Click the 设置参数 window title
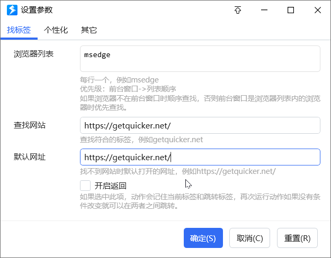 pyautogui.click(x=37, y=10)
